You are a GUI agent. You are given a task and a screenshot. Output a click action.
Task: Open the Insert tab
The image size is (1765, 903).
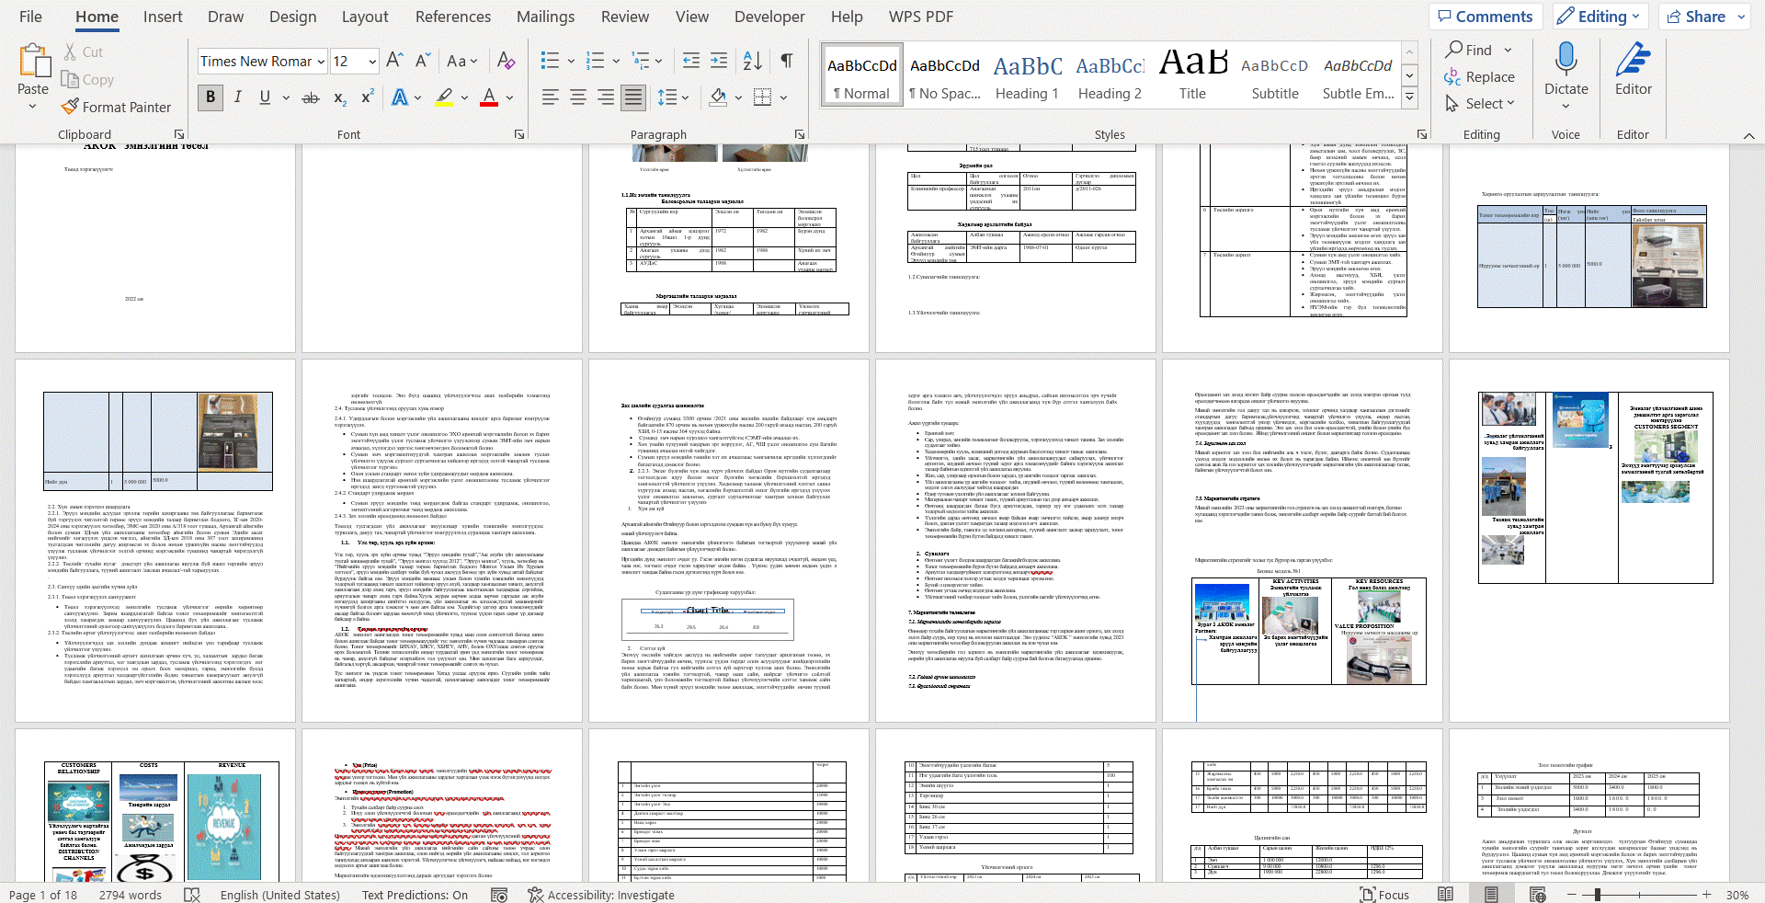click(163, 17)
